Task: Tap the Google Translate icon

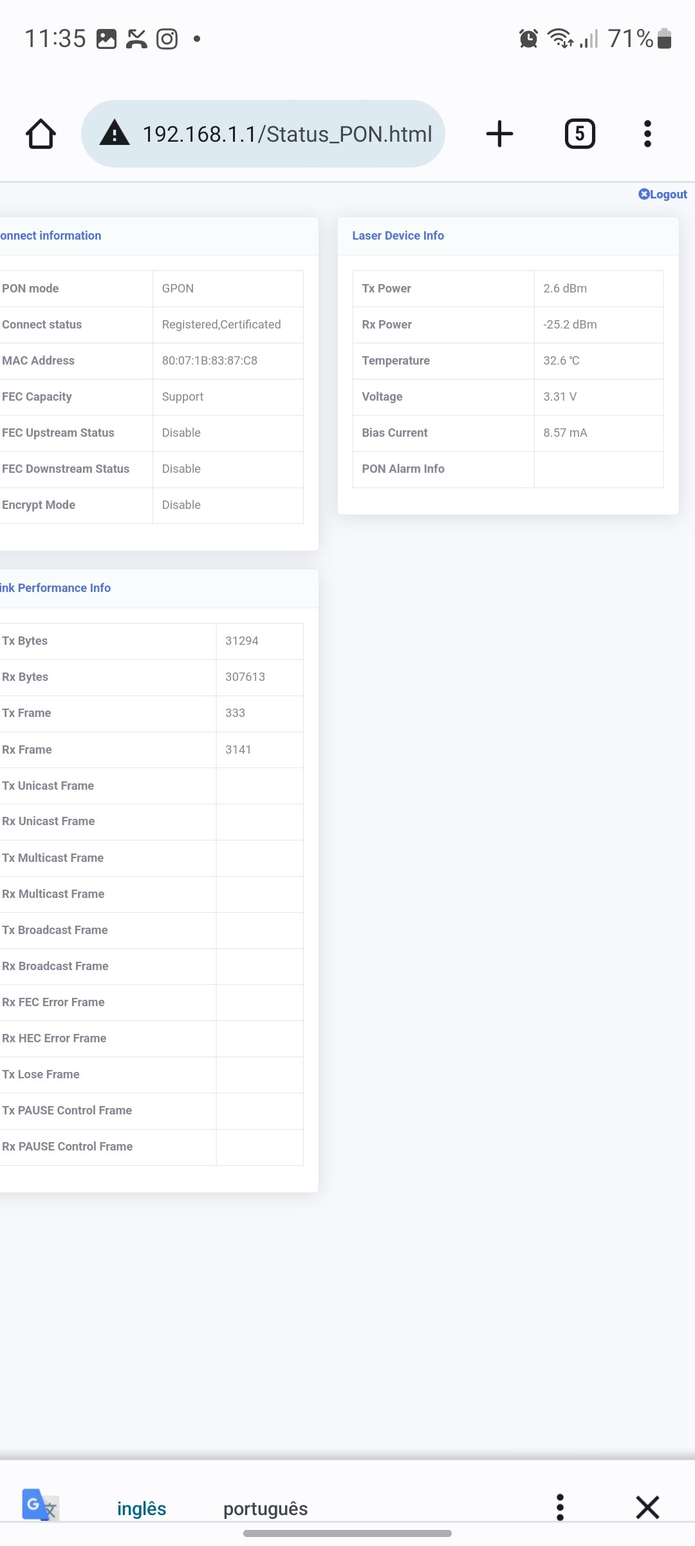Action: tap(40, 1506)
